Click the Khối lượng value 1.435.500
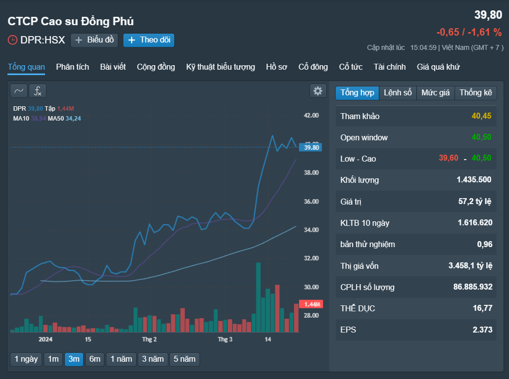509x379 pixels. coord(474,180)
